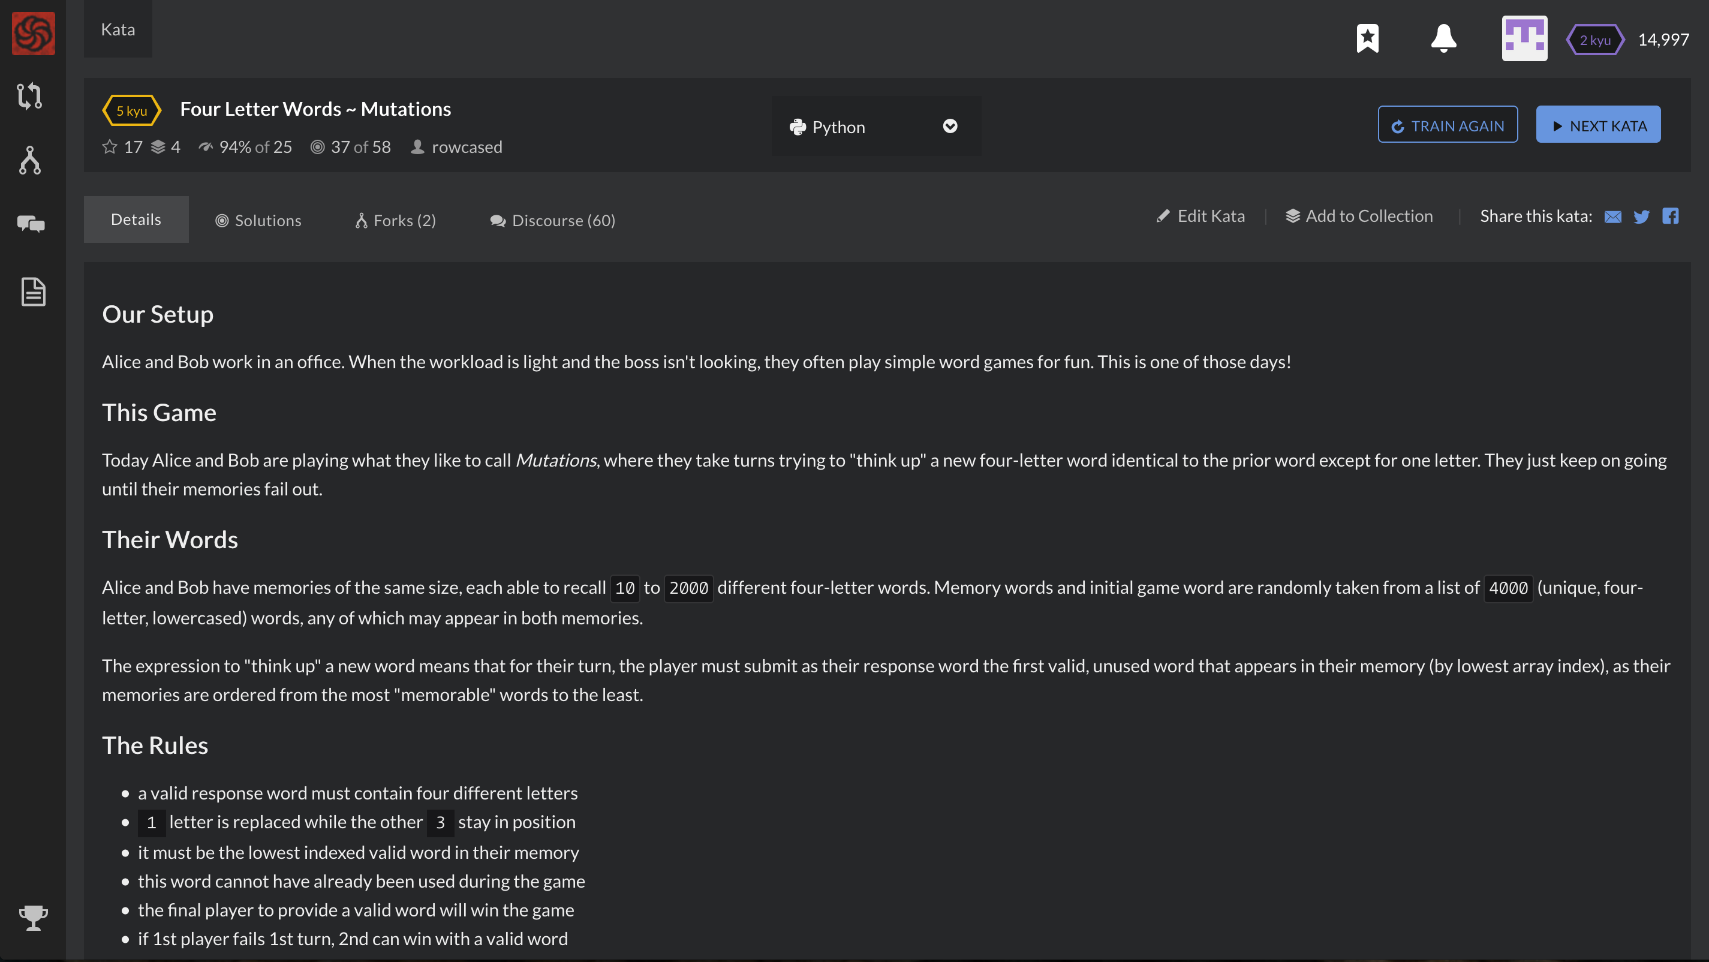This screenshot has height=962, width=1709.
Task: Open the bookmarked kata icon in the header
Action: [1367, 38]
